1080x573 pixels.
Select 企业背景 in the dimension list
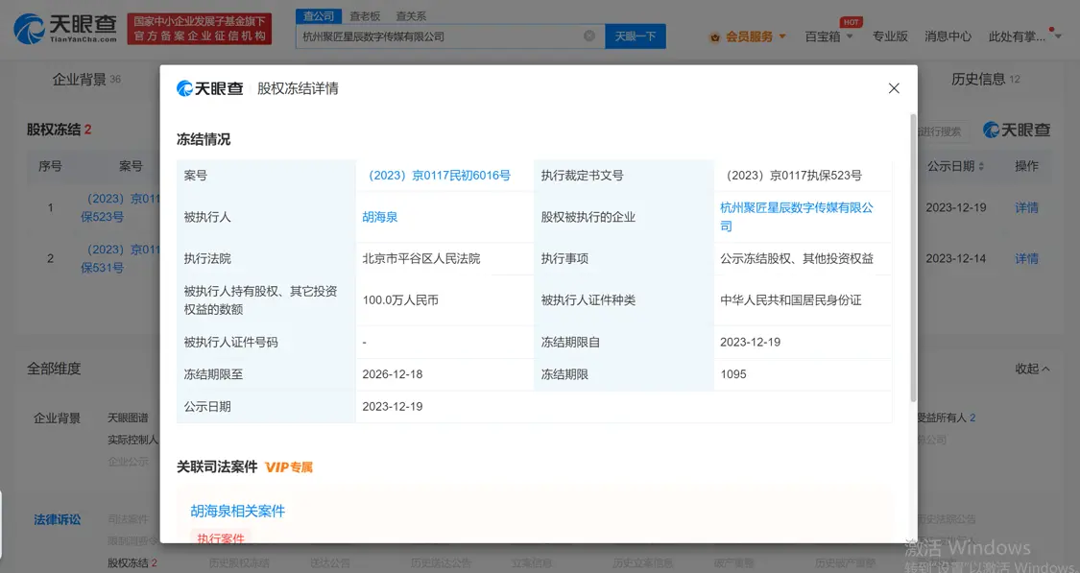click(58, 418)
